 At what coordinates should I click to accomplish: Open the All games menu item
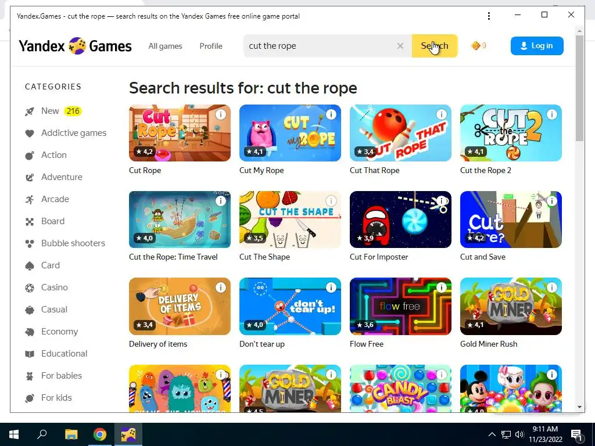click(165, 46)
